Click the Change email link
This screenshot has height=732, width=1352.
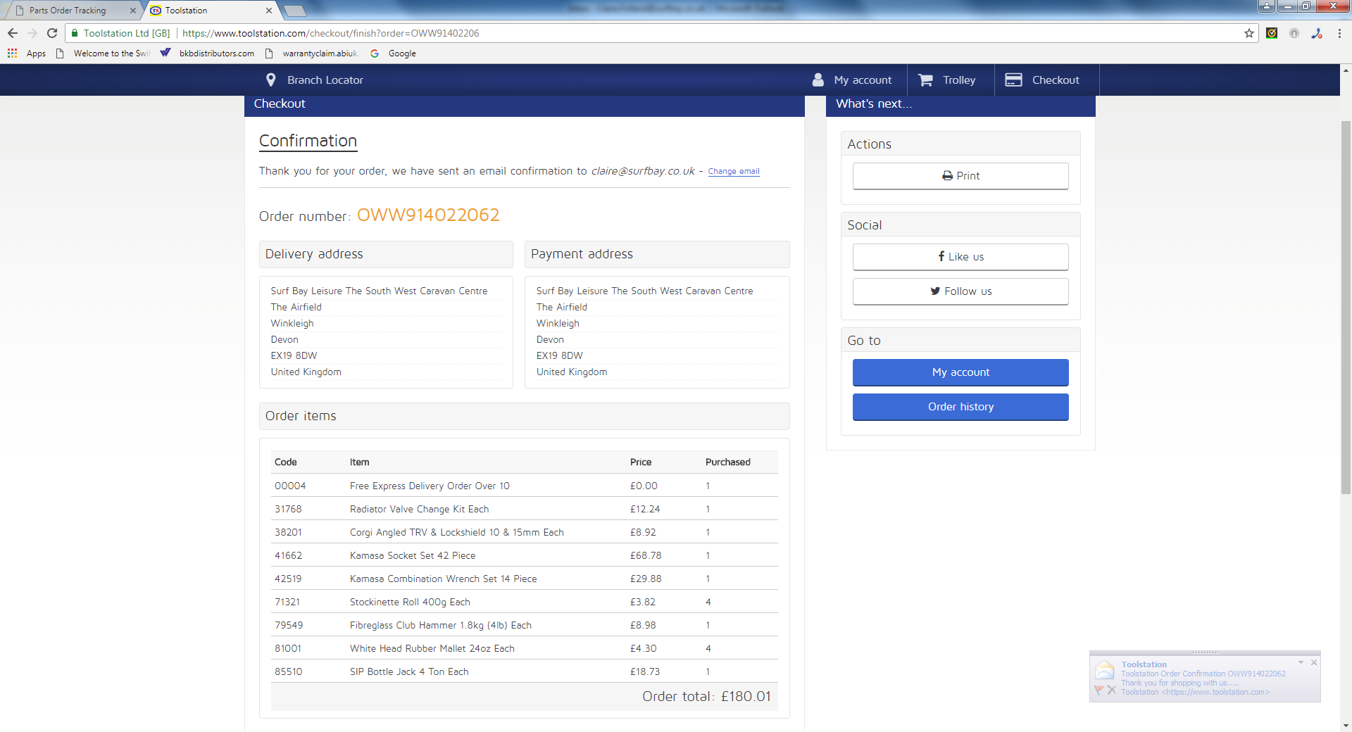point(733,172)
